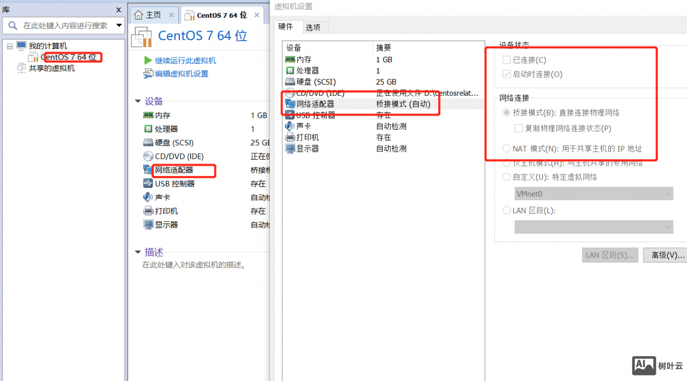687x381 pixels.
Task: Select the NAT 模式 radio button
Action: pyautogui.click(x=506, y=148)
